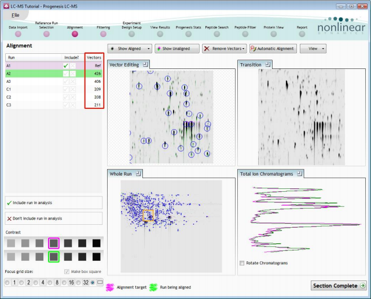Tick the Rotate Chromatograms checkbox
Viewport: 371px width, 299px height.
pos(242,263)
